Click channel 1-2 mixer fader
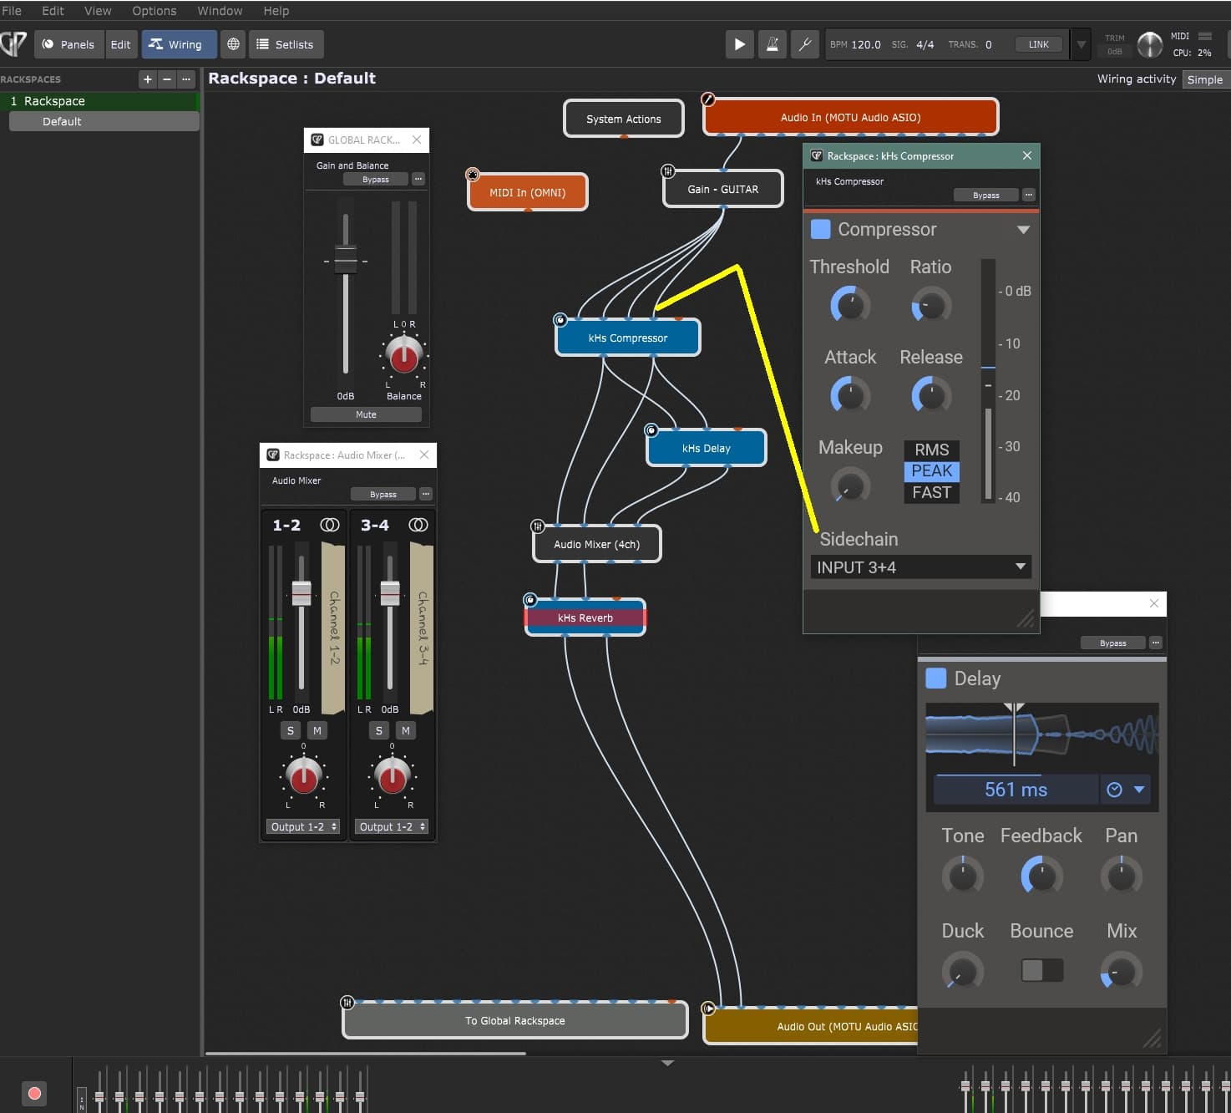 tap(301, 593)
